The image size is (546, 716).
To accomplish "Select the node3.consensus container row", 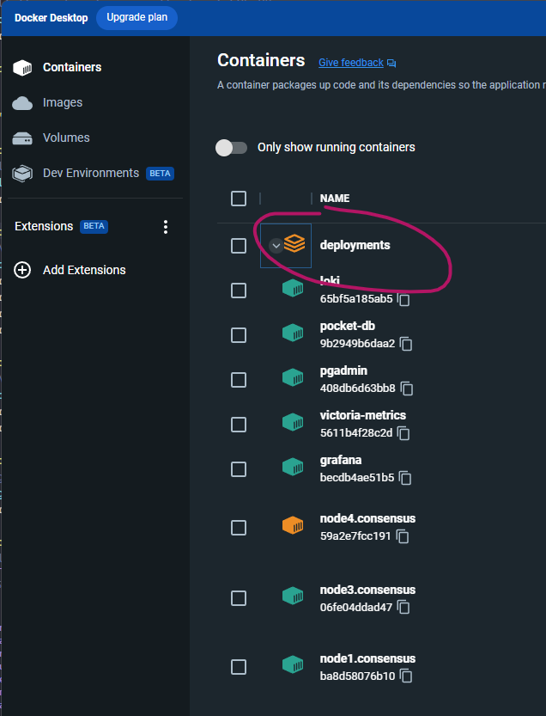I will point(367,590).
